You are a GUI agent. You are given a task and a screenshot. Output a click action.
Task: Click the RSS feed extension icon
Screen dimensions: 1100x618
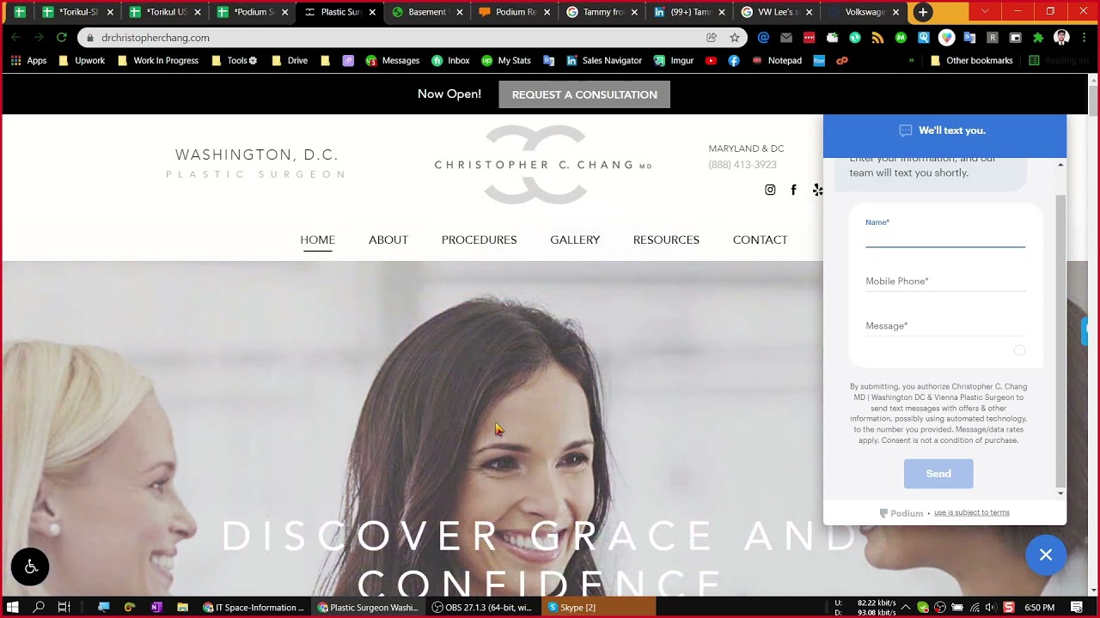click(x=877, y=38)
